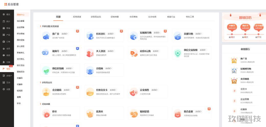Switch to the 特色工具 tab
This screenshot has width=266, height=127.
[190, 17]
